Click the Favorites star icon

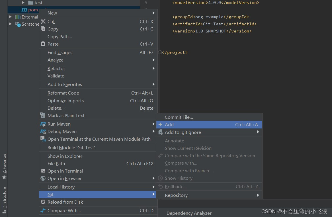point(4,177)
